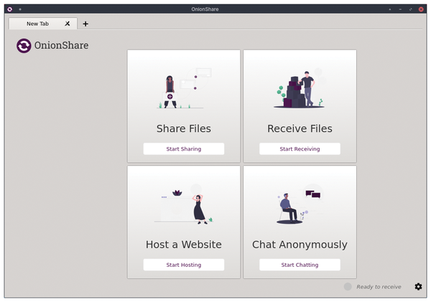This screenshot has width=431, height=302.
Task: Select the New Tab tab
Action: click(x=43, y=24)
